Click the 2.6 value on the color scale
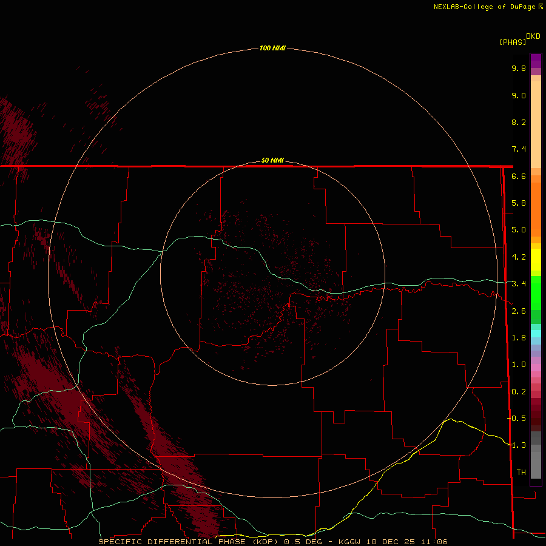Image resolution: width=546 pixels, height=546 pixels. (519, 311)
